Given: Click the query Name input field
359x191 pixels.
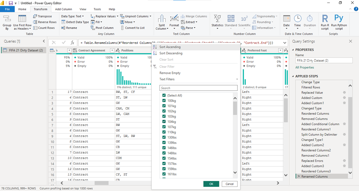Looking at the screenshot, I should click(x=324, y=61).
